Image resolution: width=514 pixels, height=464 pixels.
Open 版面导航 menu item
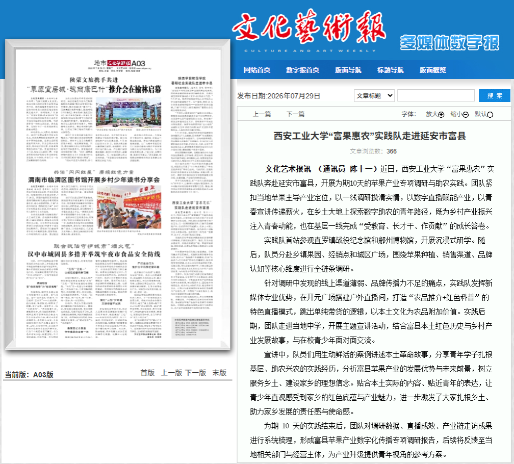click(348, 70)
